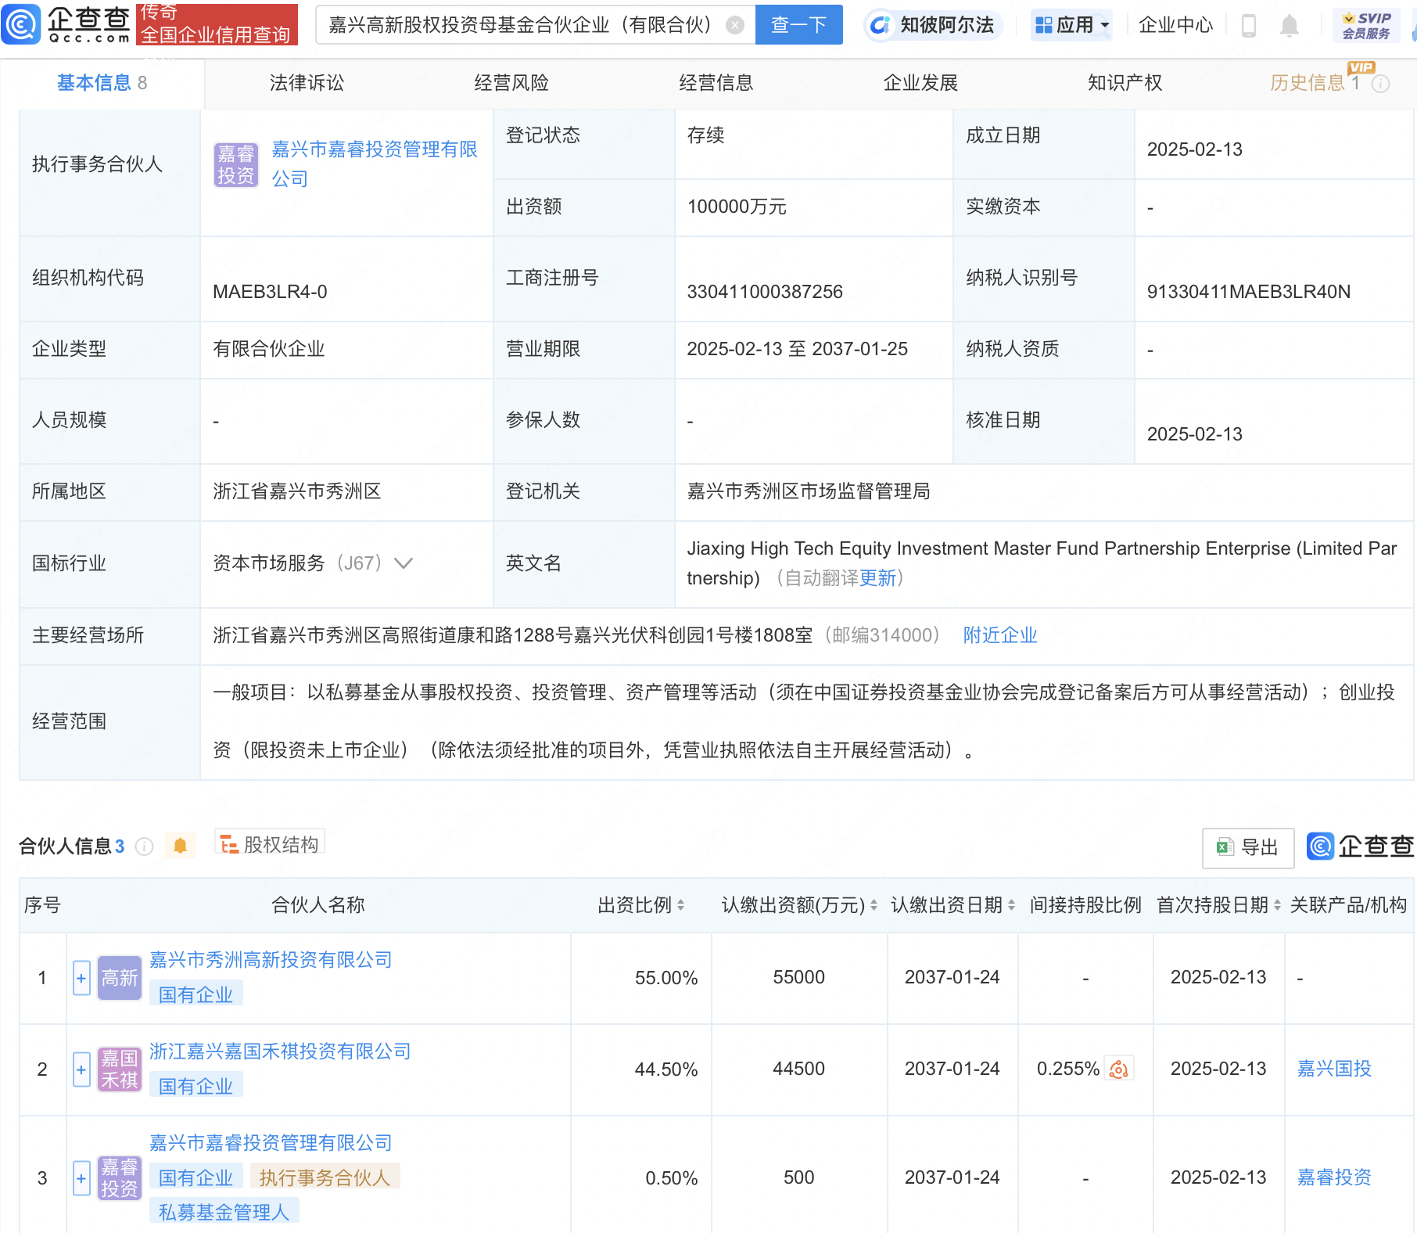Click the 查一下 search button

point(798,25)
